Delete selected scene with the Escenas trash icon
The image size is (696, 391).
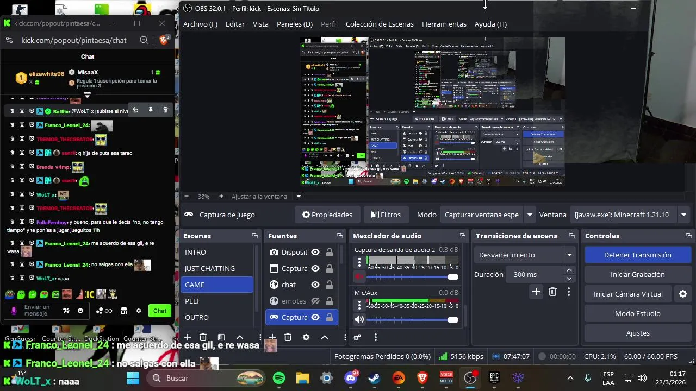[203, 337]
